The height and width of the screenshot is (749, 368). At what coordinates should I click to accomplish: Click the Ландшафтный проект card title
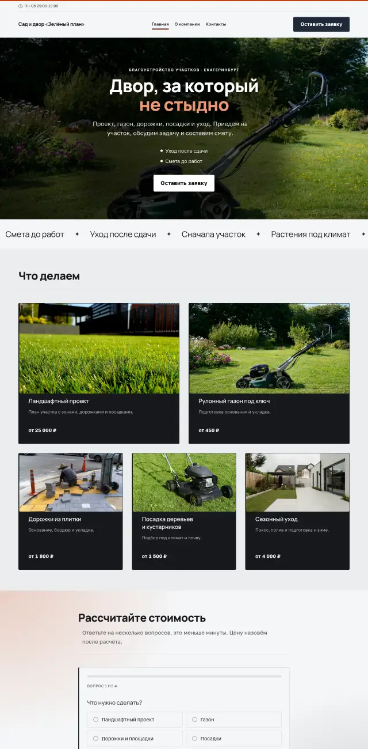pos(59,401)
